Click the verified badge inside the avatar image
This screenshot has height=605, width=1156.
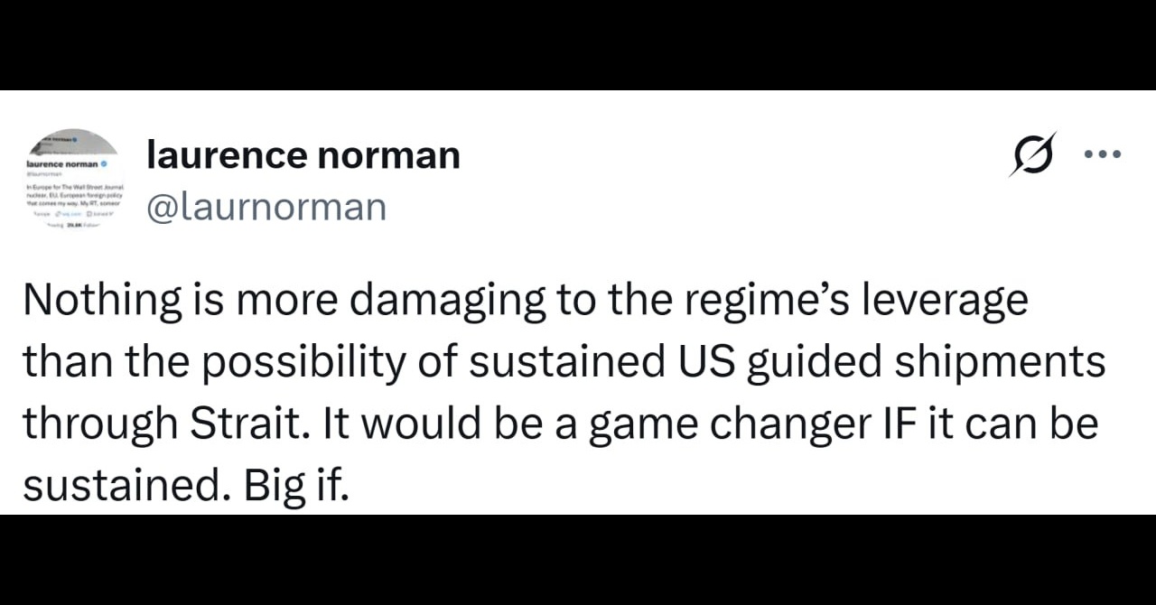click(x=105, y=165)
